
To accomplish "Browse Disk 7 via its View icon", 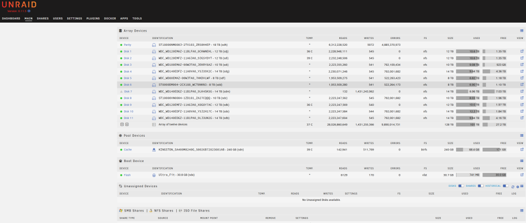I will point(522,91).
